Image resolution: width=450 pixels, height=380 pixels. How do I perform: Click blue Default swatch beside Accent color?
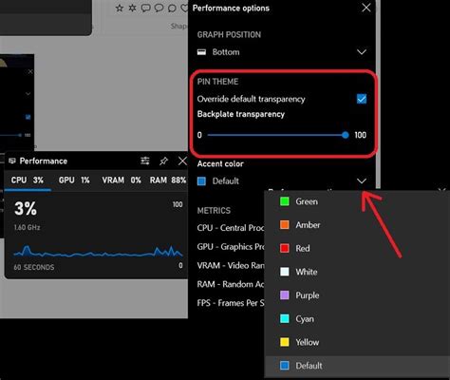(201, 181)
